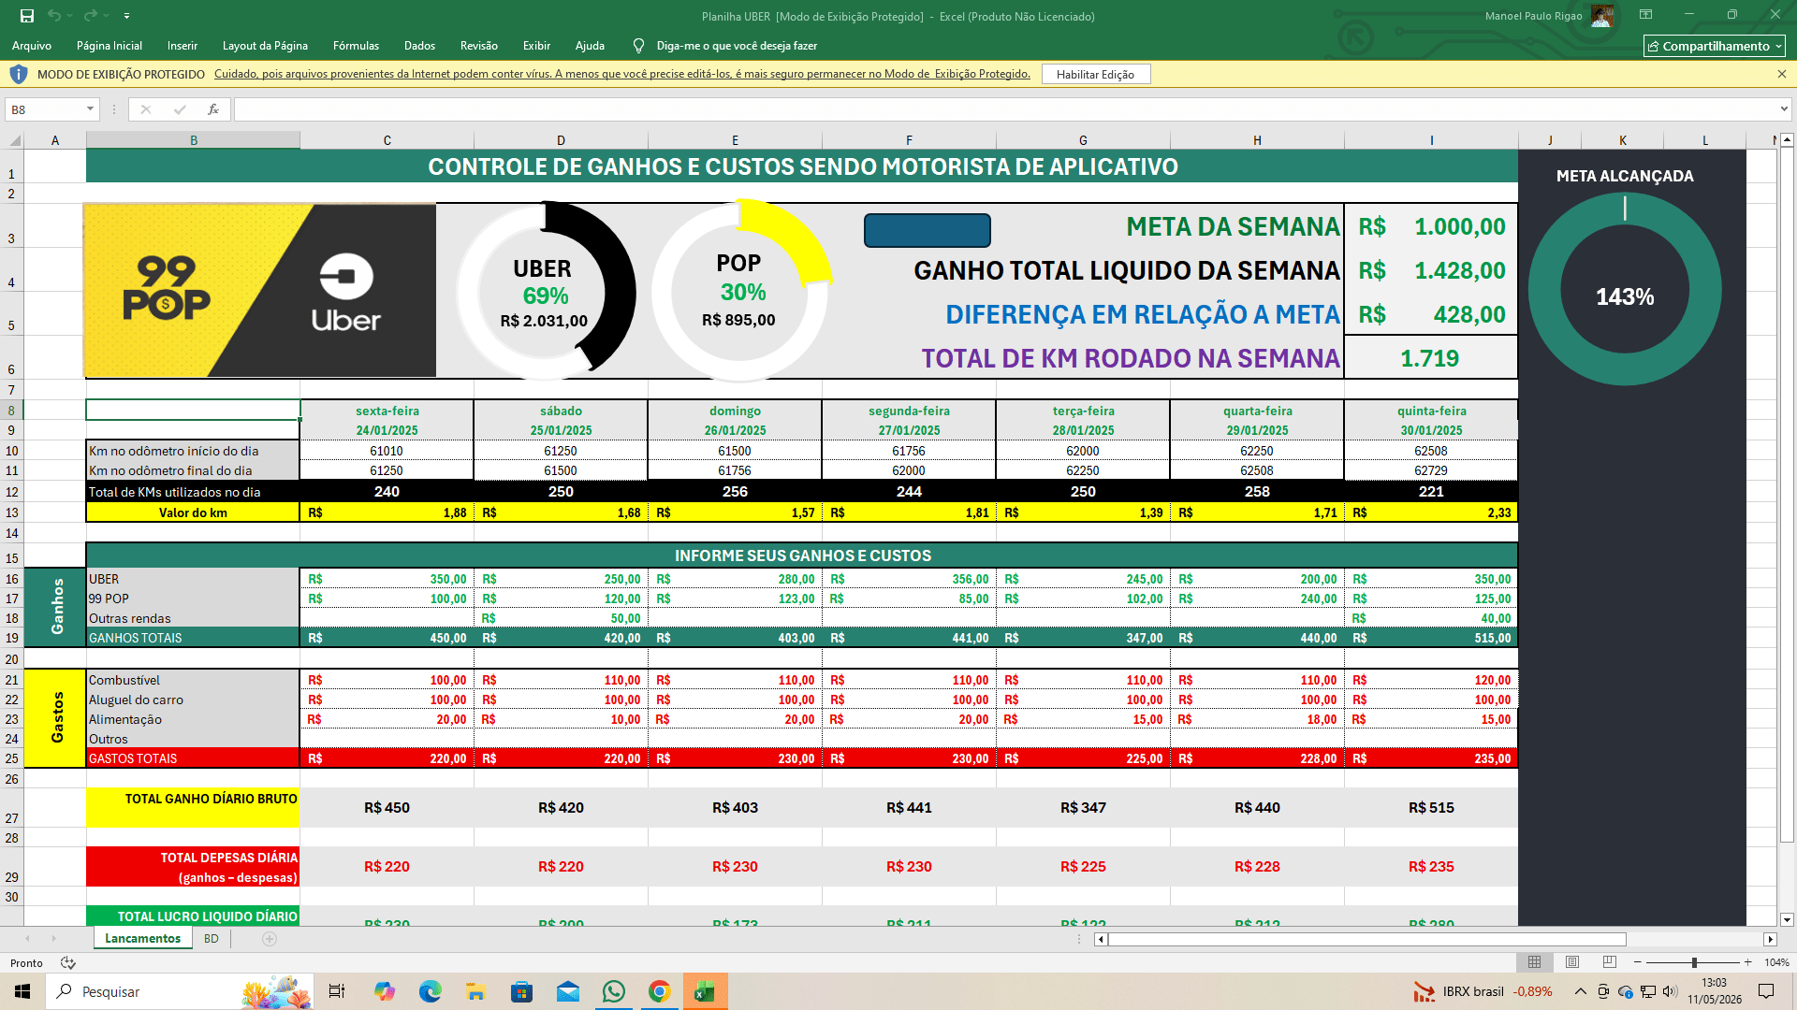Switch to the Lancamentos sheet tab
1797x1010 pixels.
tap(142, 938)
